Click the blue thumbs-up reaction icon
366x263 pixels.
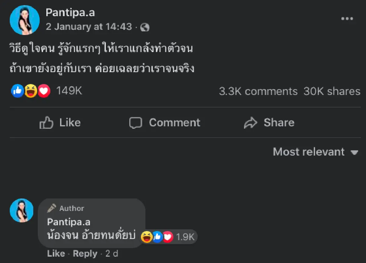(18, 91)
